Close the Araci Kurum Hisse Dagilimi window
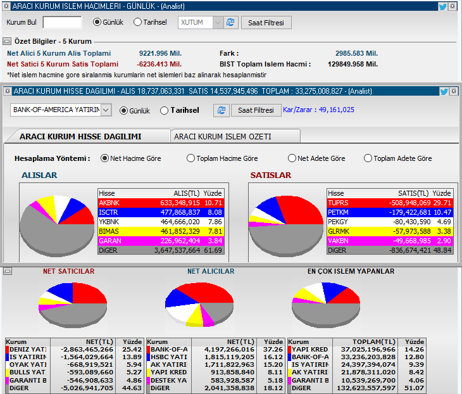 click(x=454, y=91)
